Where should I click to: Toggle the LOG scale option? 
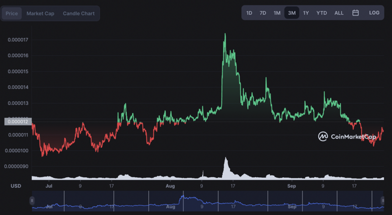tap(374, 13)
